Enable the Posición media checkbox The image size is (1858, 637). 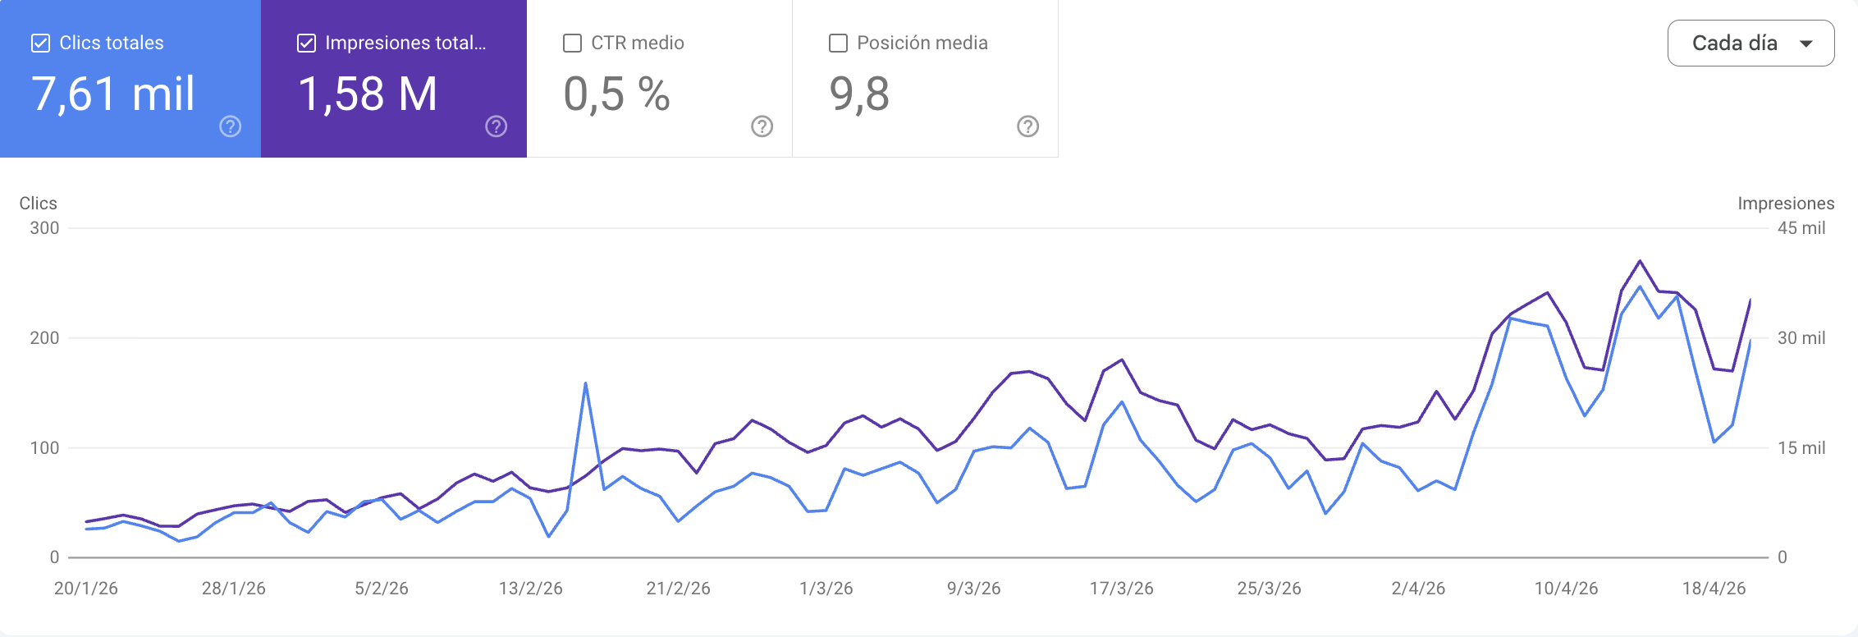tap(837, 43)
